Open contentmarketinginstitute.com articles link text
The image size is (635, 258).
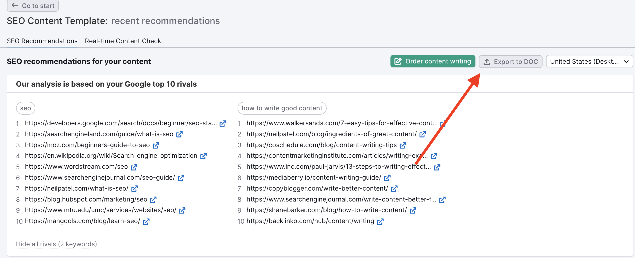pos(337,156)
